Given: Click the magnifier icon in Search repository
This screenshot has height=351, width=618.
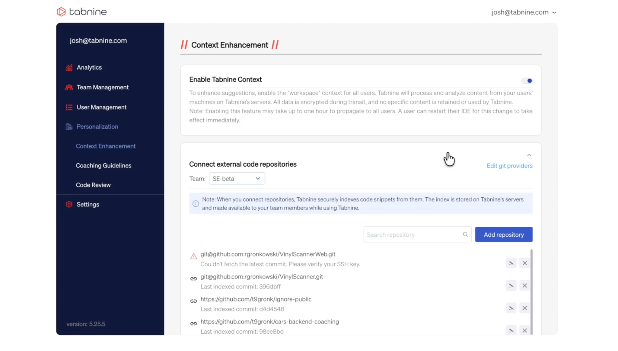Looking at the screenshot, I should [x=465, y=235].
